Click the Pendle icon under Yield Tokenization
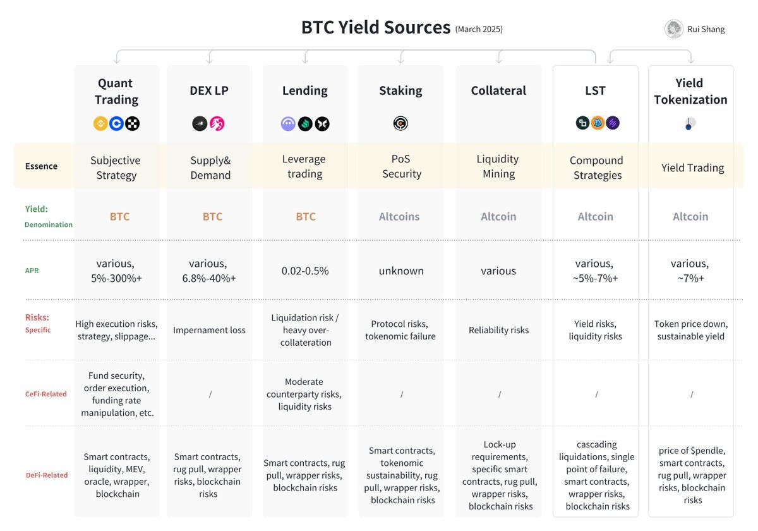 coord(690,124)
